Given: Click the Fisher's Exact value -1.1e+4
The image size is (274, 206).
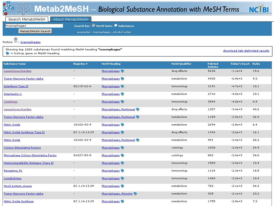Looking at the screenshot, I should coord(236,71).
